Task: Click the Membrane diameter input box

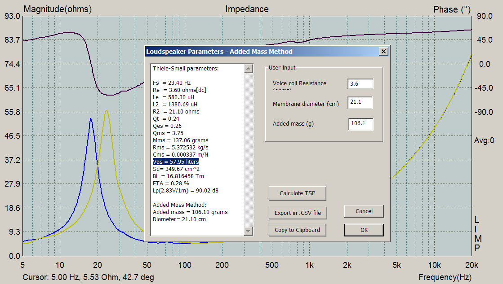Action: pyautogui.click(x=360, y=103)
